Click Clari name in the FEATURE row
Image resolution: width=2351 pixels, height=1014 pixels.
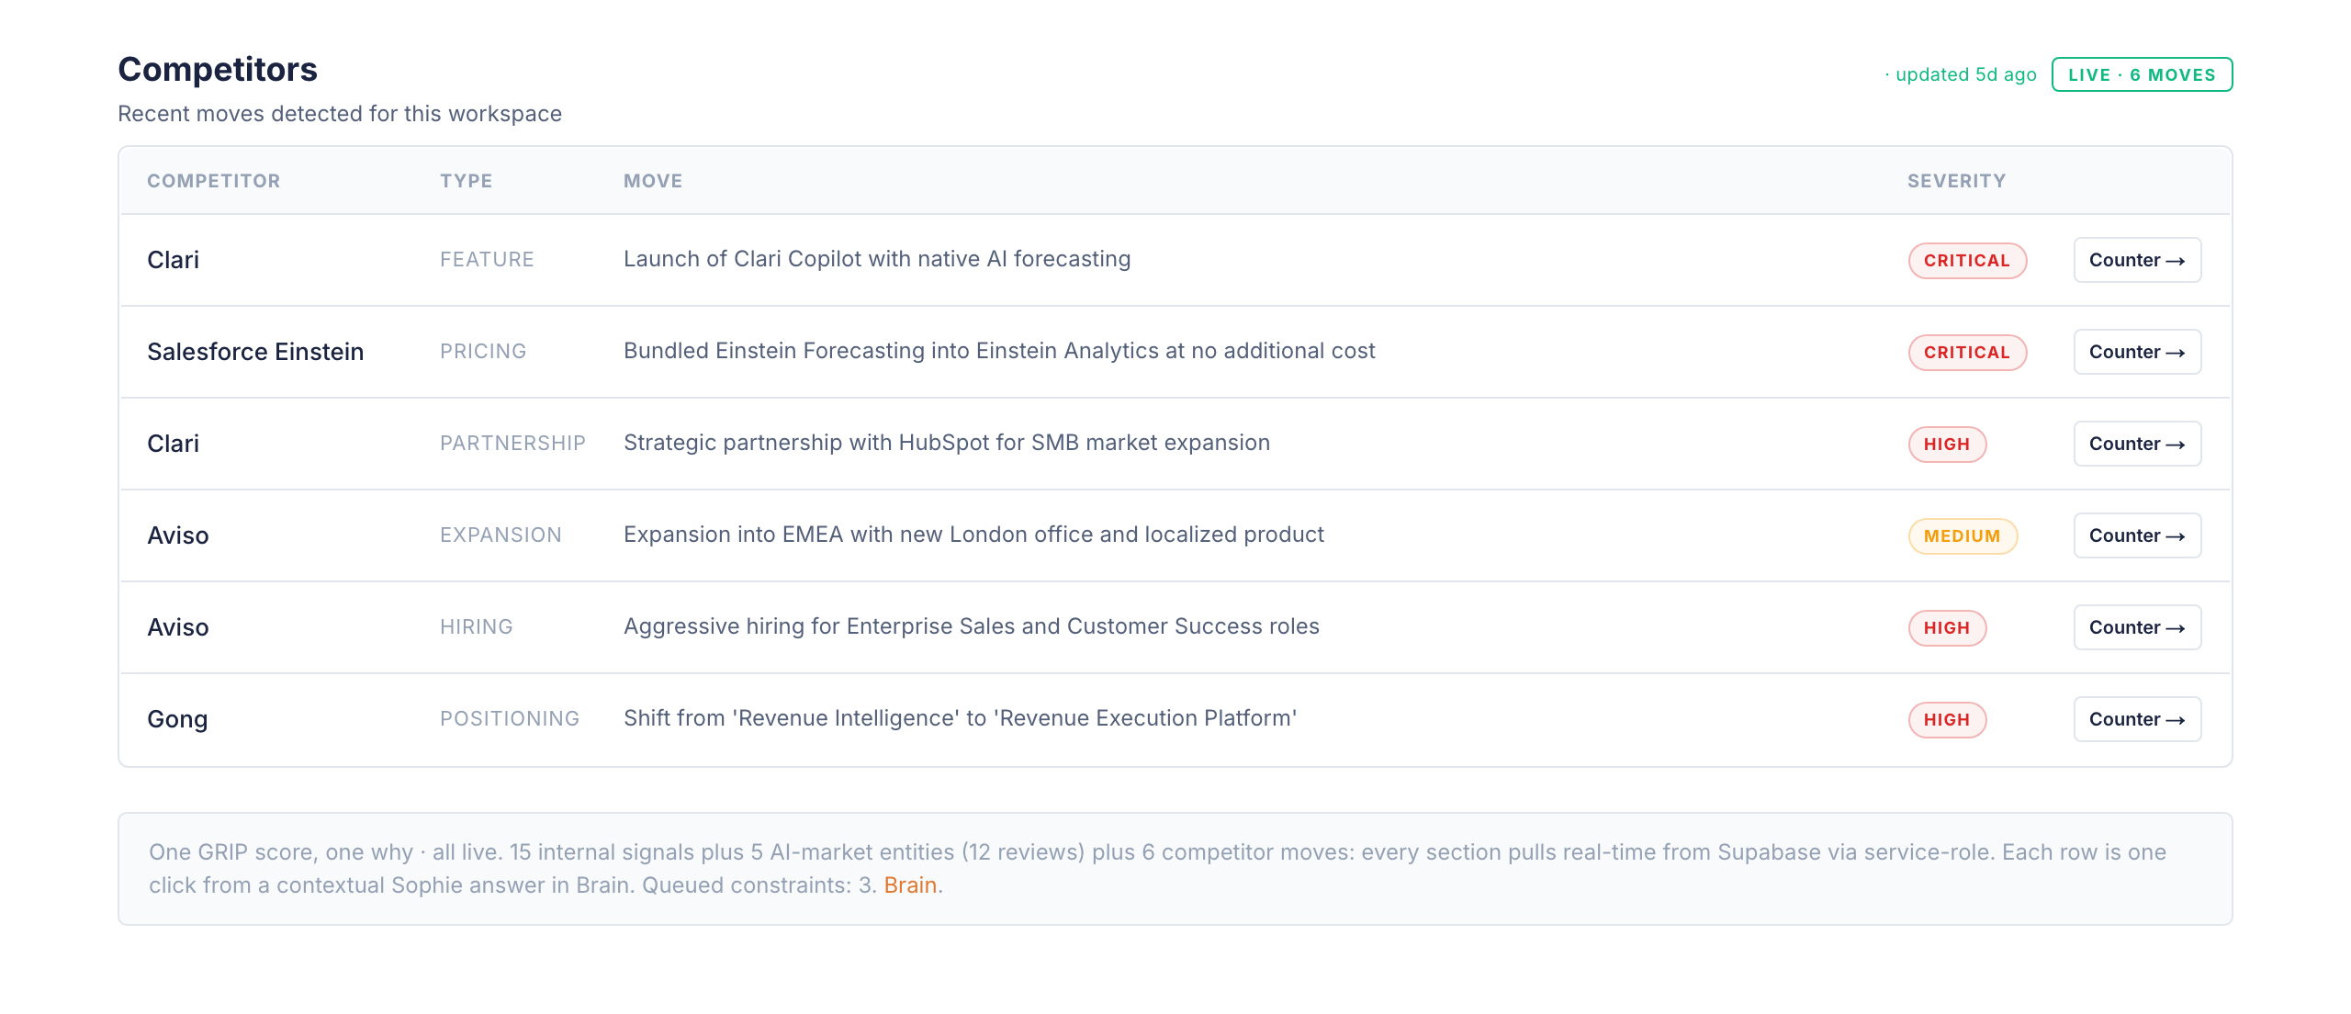coord(173,260)
